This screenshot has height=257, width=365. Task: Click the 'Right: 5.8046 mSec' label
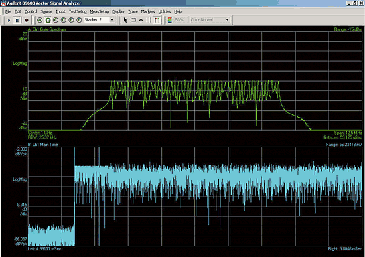(345, 249)
